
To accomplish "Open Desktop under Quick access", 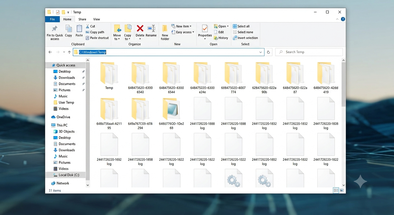I will pyautogui.click(x=65, y=71).
